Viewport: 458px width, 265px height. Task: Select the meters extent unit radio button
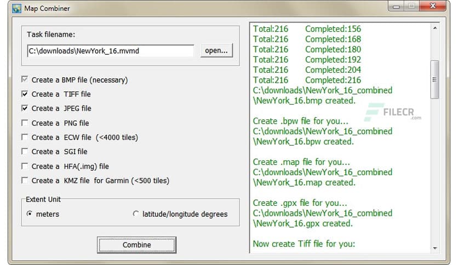30,214
